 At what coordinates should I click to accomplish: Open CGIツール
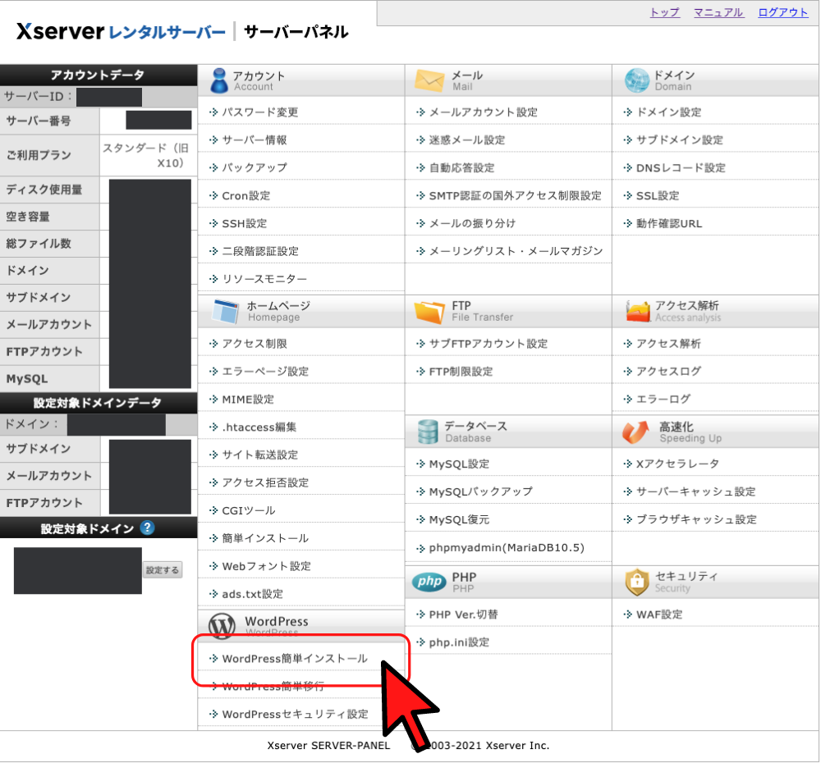pyautogui.click(x=248, y=510)
